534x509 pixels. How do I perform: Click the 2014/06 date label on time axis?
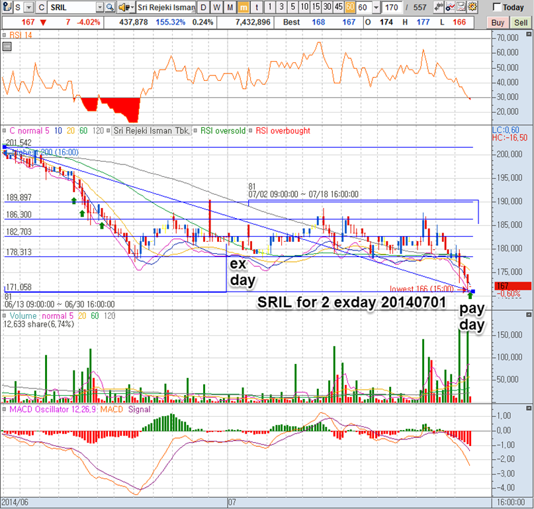pyautogui.click(x=15, y=502)
